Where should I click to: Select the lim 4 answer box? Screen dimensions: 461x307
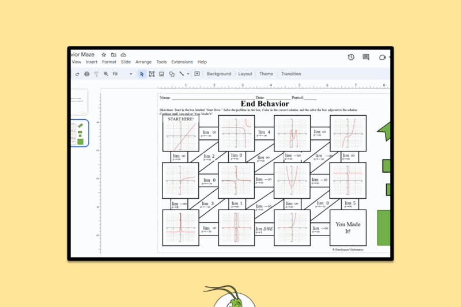(x=264, y=133)
